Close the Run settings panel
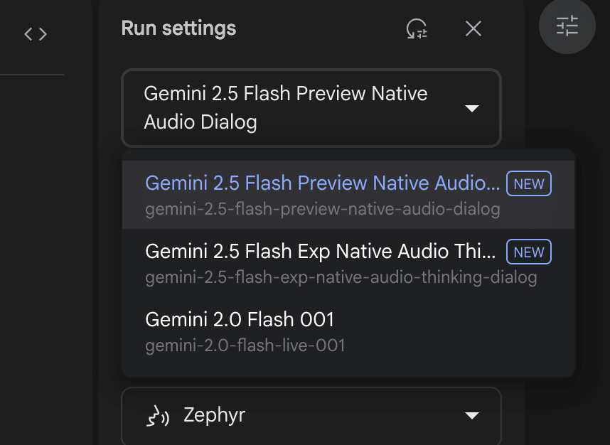 tap(473, 28)
